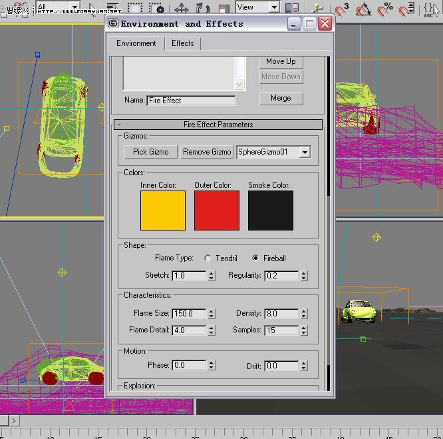Click the Flame Size spinner arrows
The image size is (443, 439).
pos(212,314)
